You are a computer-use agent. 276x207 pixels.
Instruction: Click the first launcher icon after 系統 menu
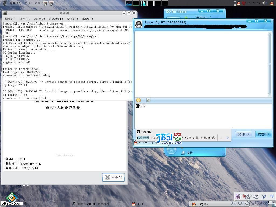click(x=45, y=3)
